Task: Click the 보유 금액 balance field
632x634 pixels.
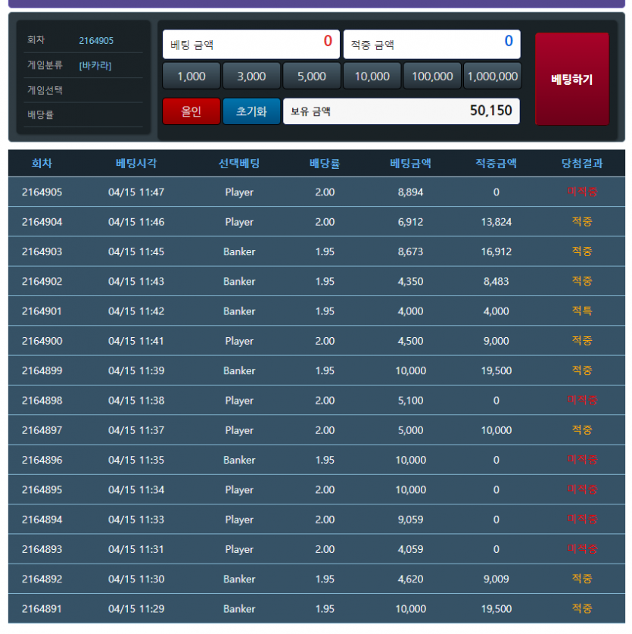Action: pyautogui.click(x=401, y=111)
